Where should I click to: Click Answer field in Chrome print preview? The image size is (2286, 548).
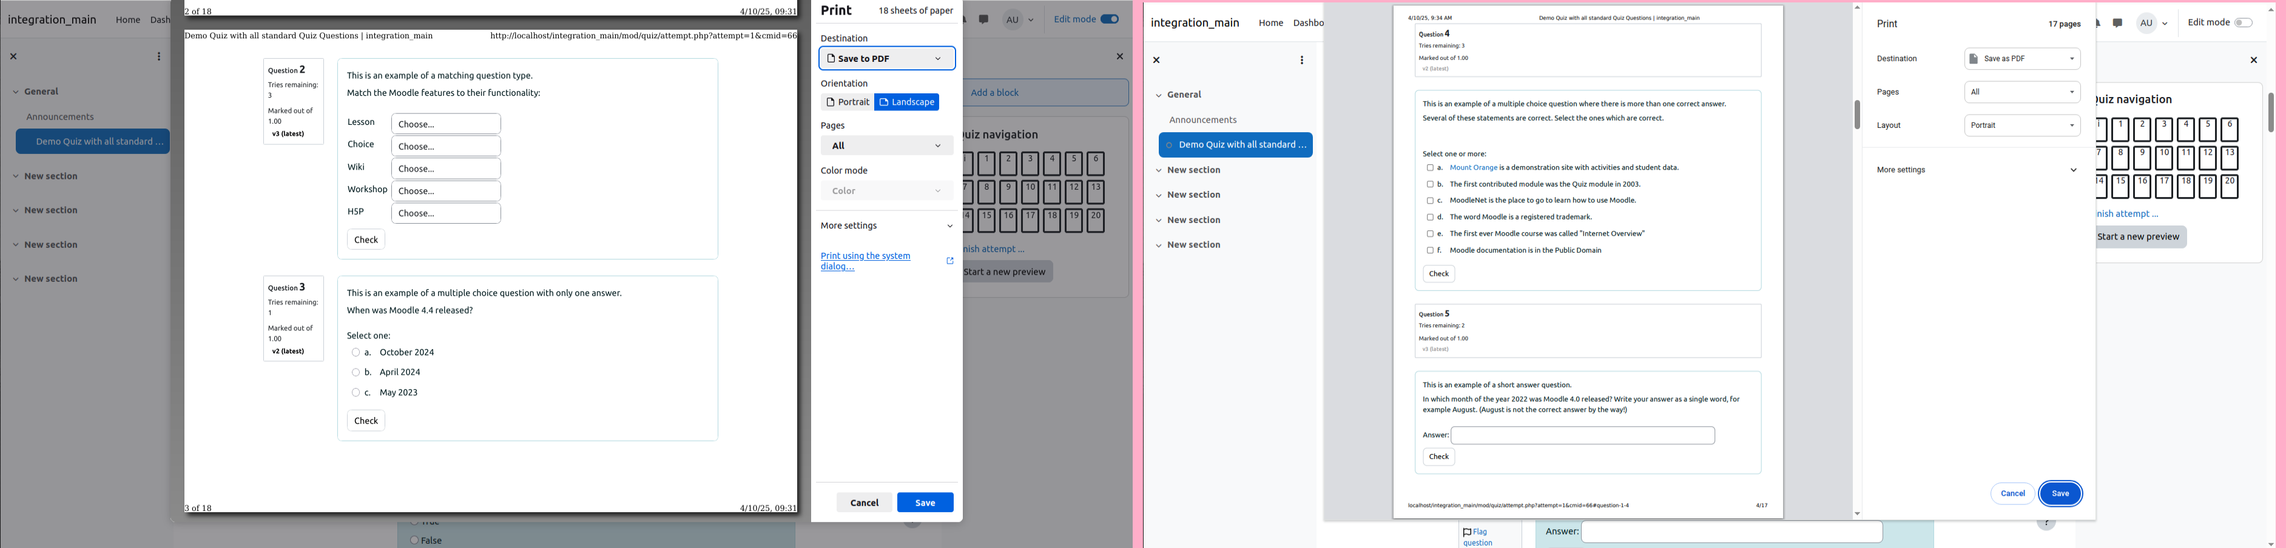coord(1582,435)
